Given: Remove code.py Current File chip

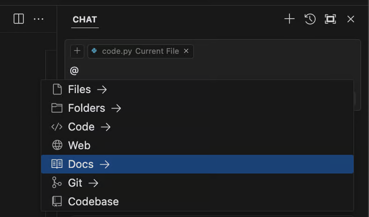Looking at the screenshot, I should coord(186,51).
